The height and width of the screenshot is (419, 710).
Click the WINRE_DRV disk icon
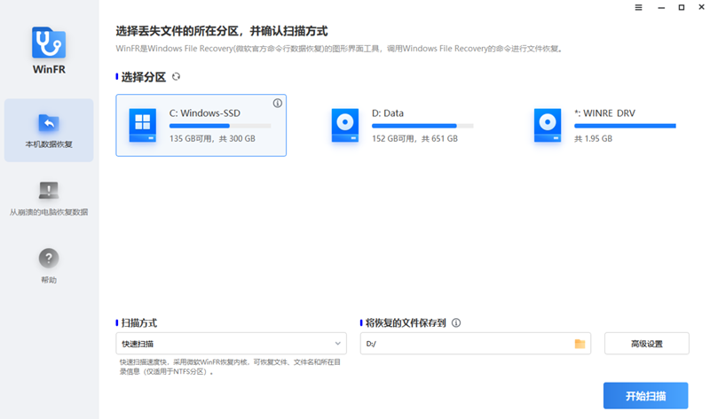coord(548,125)
